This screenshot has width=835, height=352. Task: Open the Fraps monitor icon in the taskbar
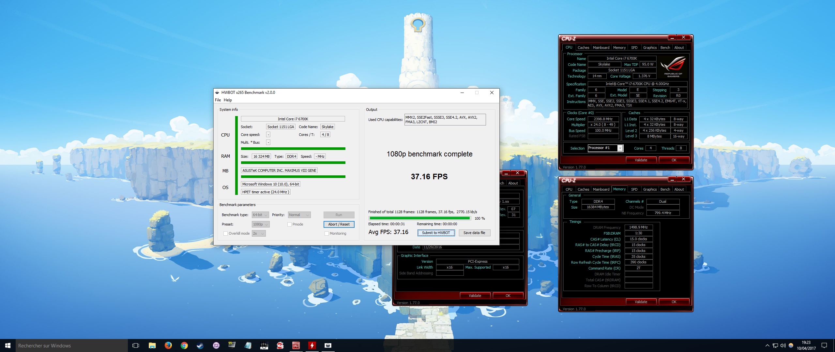232,345
